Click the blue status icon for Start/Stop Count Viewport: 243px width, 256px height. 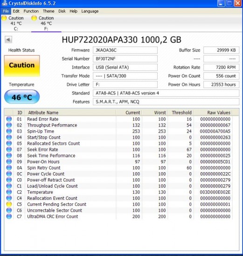click(9, 137)
